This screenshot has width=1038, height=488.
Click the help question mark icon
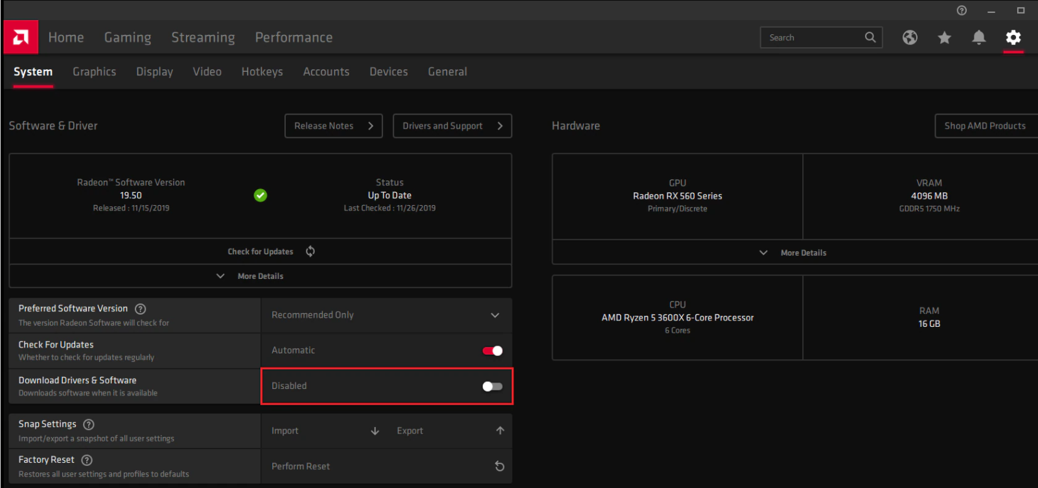coord(962,10)
